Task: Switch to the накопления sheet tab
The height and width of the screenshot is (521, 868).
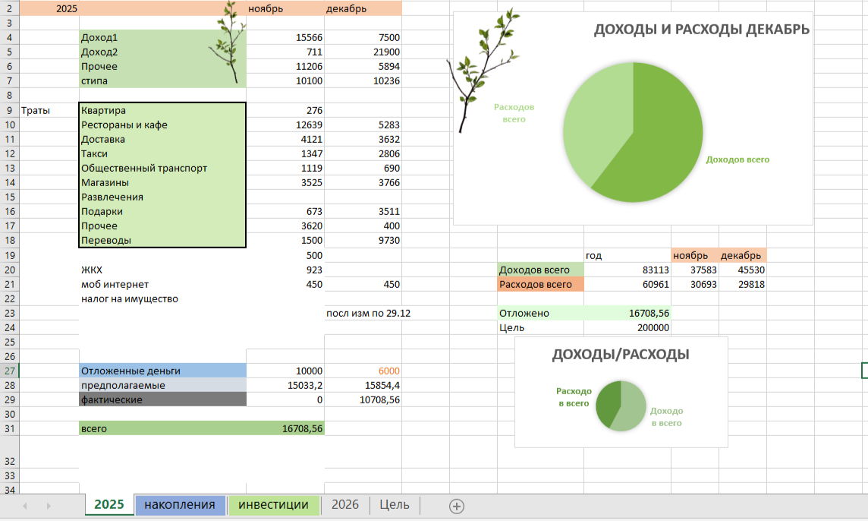Action: point(180,505)
